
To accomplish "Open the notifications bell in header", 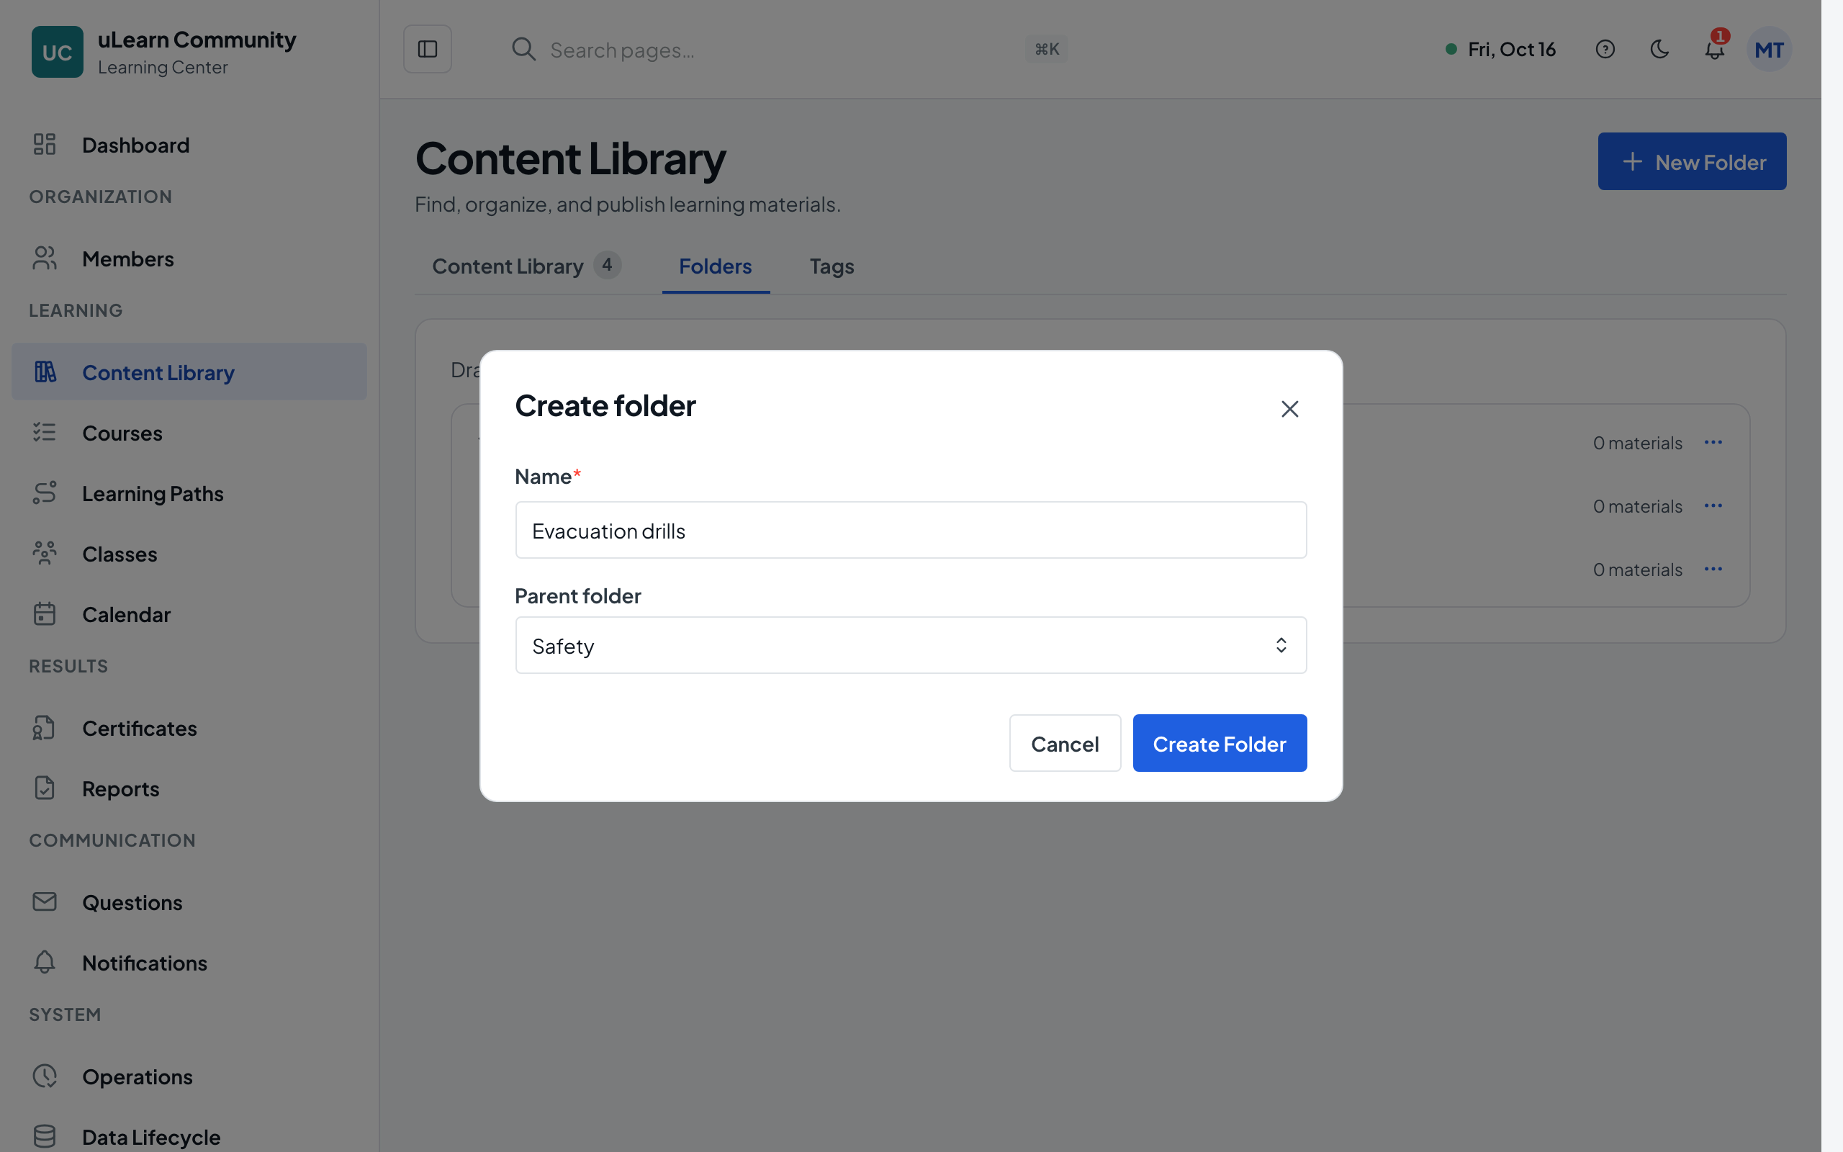I will coord(1714,50).
